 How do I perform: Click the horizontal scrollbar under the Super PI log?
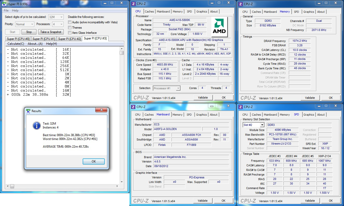pyautogui.click(x=62, y=186)
